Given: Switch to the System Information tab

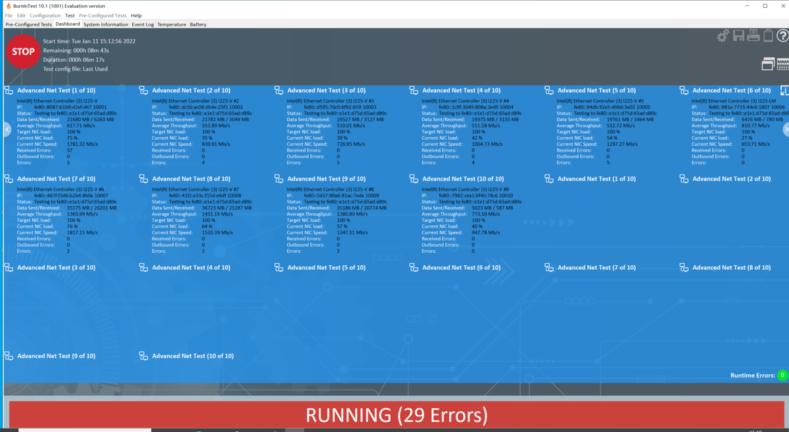Looking at the screenshot, I should (x=106, y=24).
